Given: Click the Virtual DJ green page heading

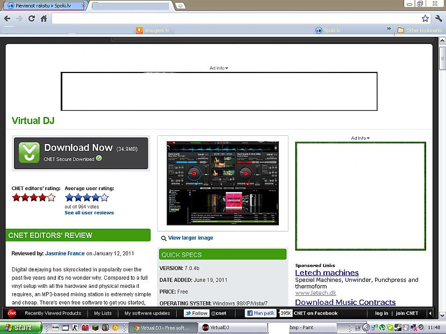Looking at the screenshot, I should tap(33, 120).
